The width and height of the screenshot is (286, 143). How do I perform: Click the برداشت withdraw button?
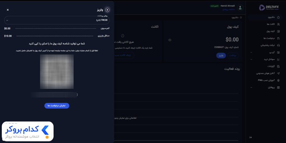pos(233,56)
